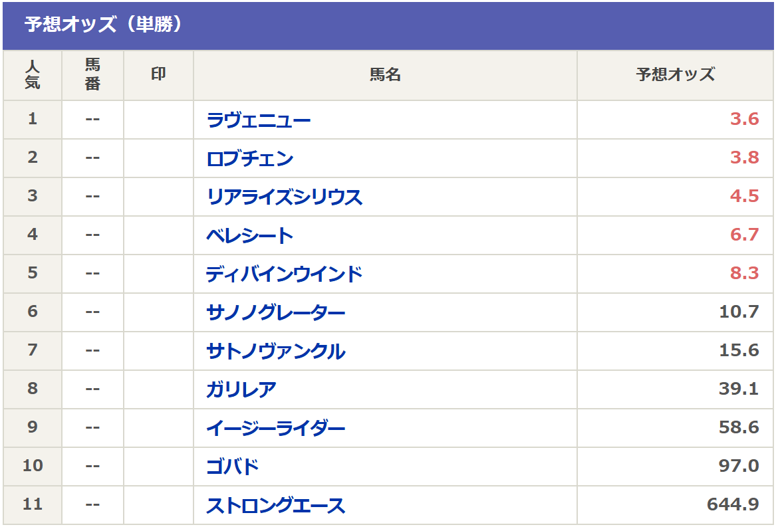Select the ガリレア horse link

241,390
